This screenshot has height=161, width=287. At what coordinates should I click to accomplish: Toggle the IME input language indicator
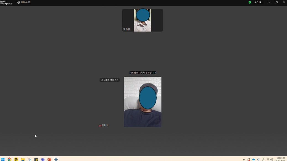(263, 159)
